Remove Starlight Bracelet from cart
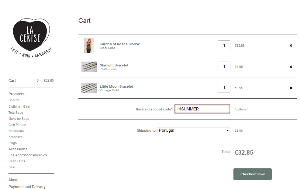This screenshot has width=300, height=189. pos(291,67)
